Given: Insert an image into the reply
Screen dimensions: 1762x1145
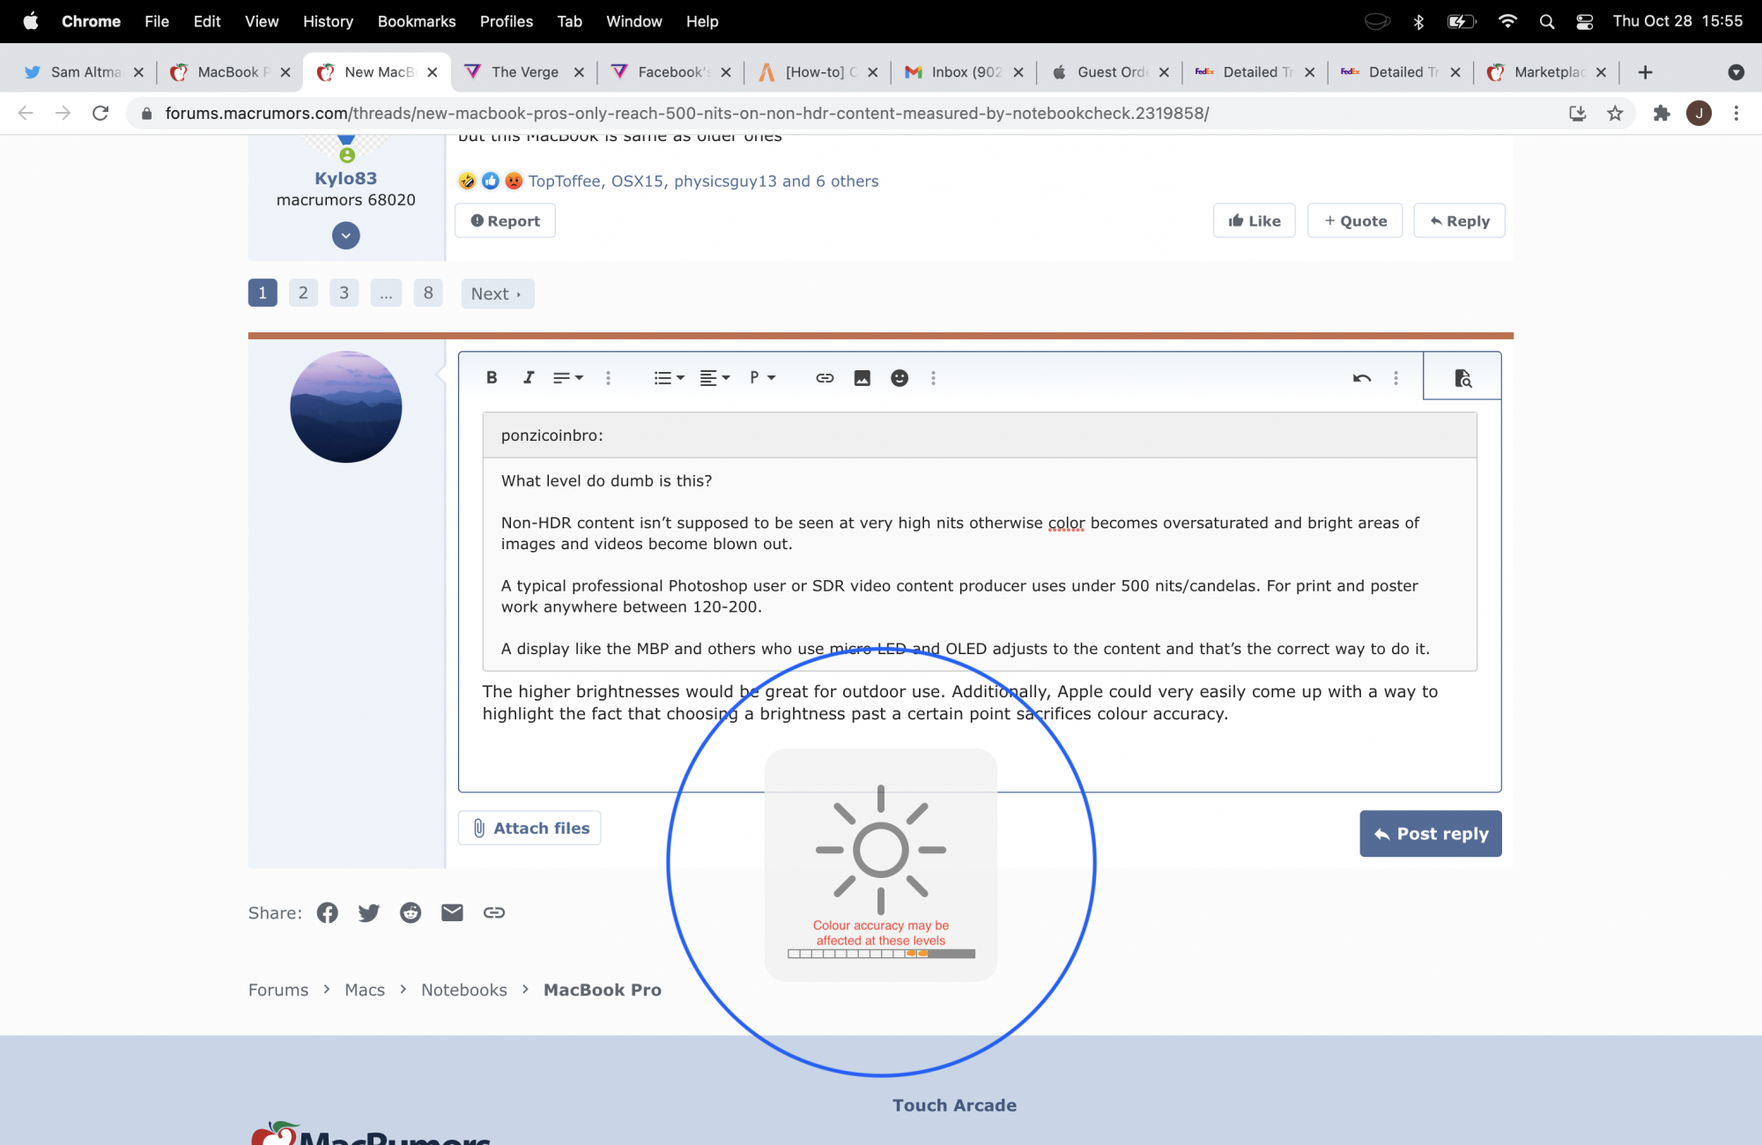Looking at the screenshot, I should click(x=862, y=378).
